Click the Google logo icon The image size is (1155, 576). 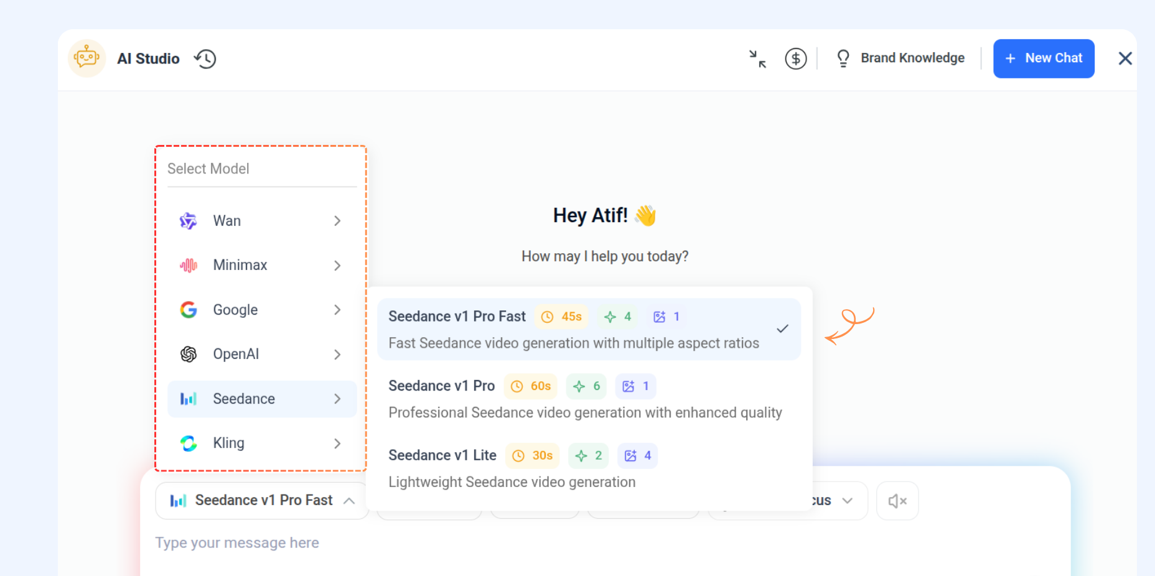point(188,310)
